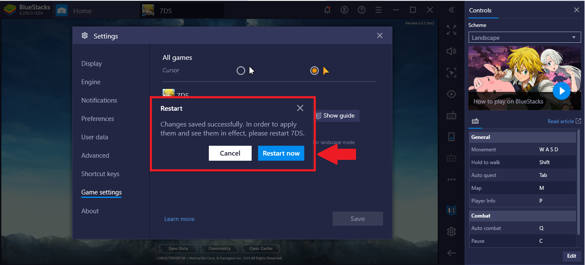Open keyboard controls icon in side toolbar
The height and width of the screenshot is (265, 585).
click(451, 115)
